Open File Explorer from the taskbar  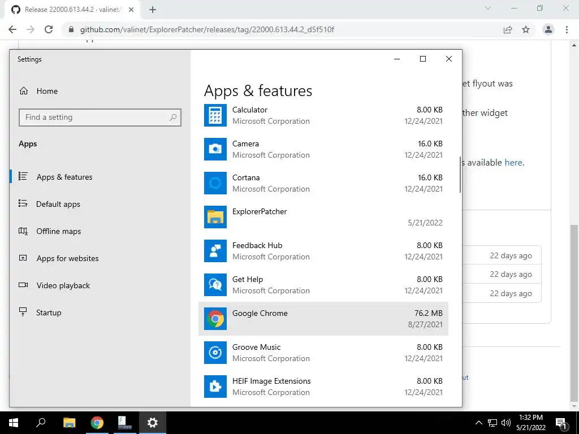tap(69, 423)
